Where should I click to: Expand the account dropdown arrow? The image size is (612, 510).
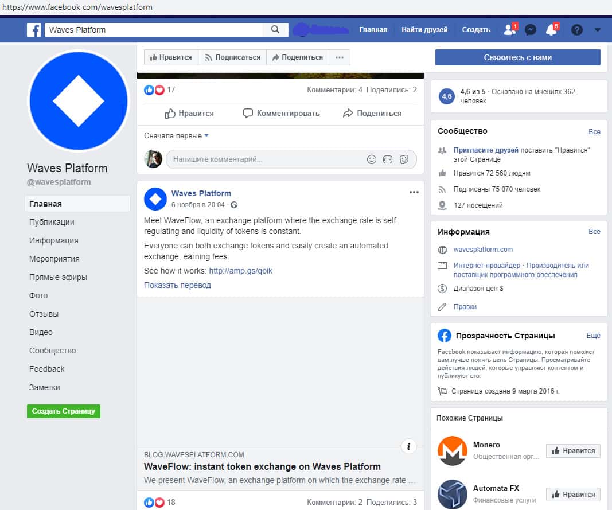point(598,30)
